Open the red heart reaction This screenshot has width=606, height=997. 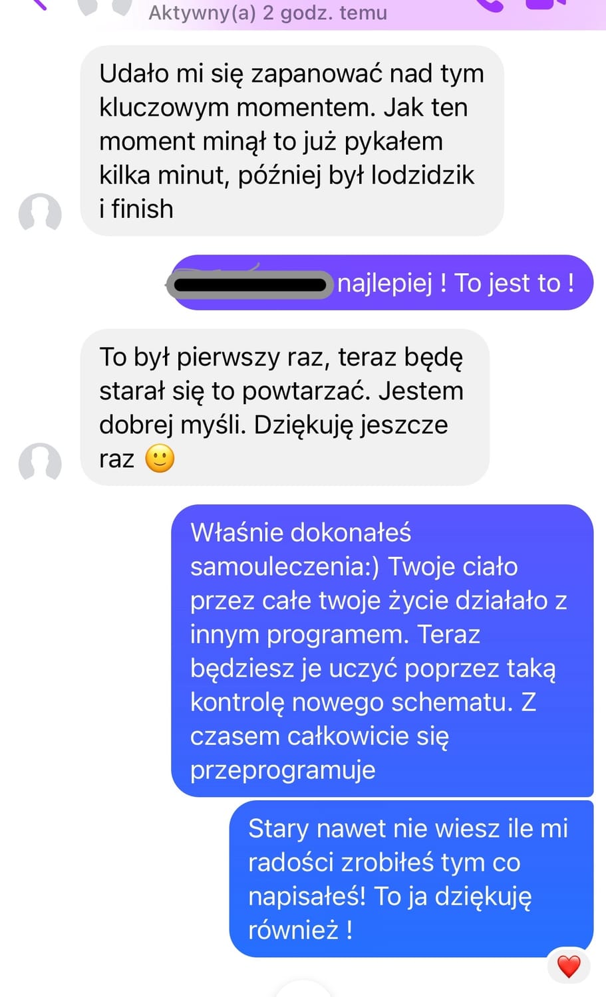pos(569,966)
